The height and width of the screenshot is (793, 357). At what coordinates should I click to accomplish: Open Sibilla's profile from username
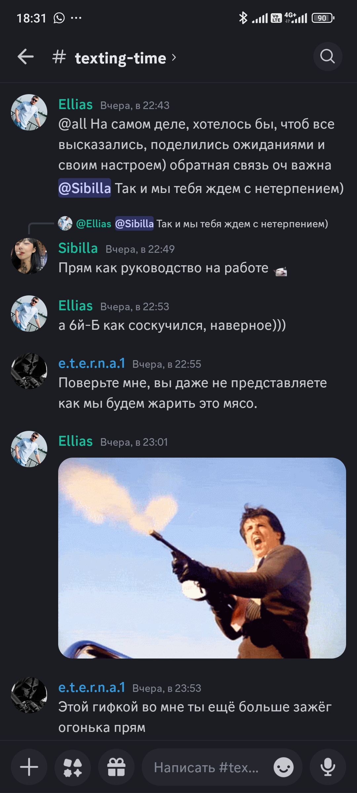[x=78, y=248]
